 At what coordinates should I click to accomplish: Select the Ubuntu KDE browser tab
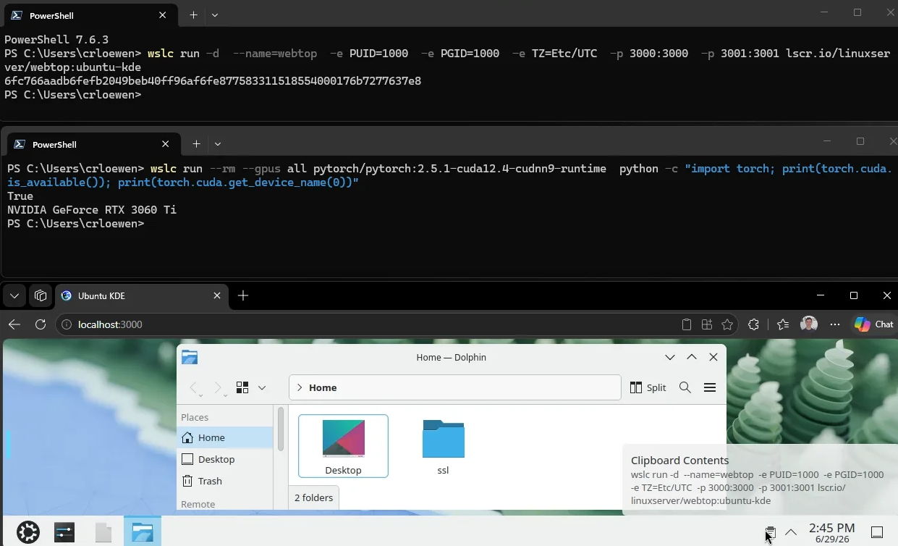click(x=141, y=295)
